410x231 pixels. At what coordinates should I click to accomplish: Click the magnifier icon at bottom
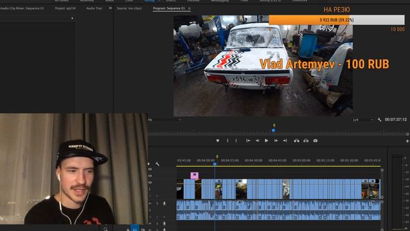tap(105, 229)
